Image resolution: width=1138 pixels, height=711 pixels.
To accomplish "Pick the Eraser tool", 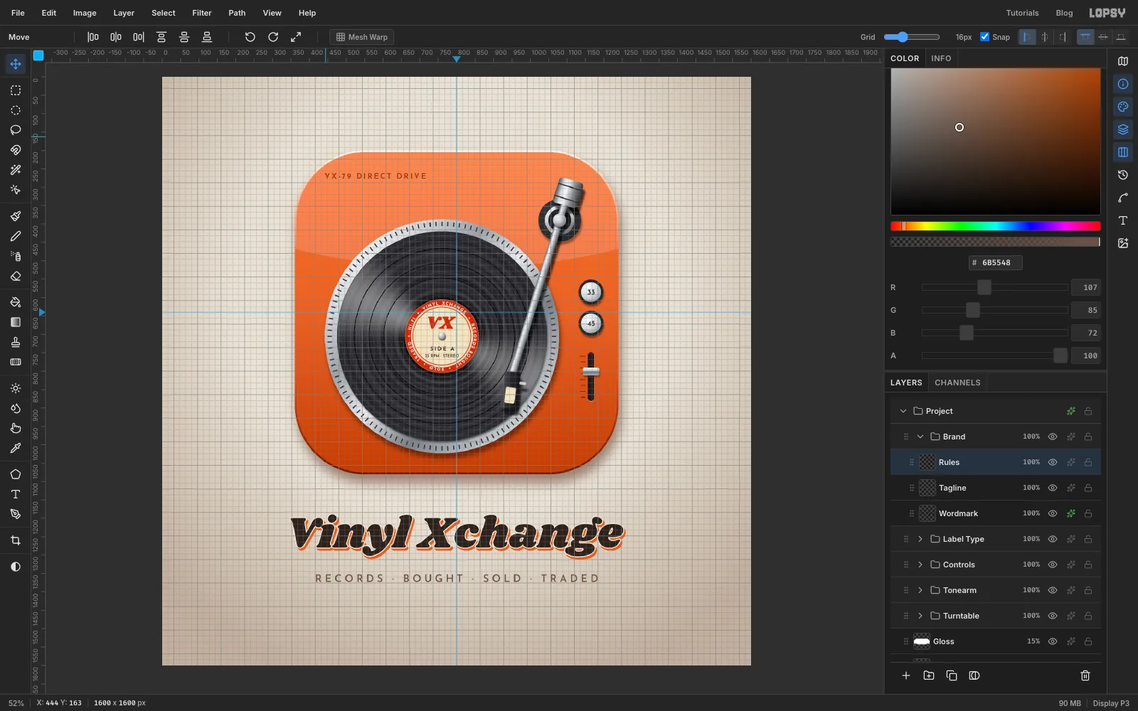I will click(16, 276).
